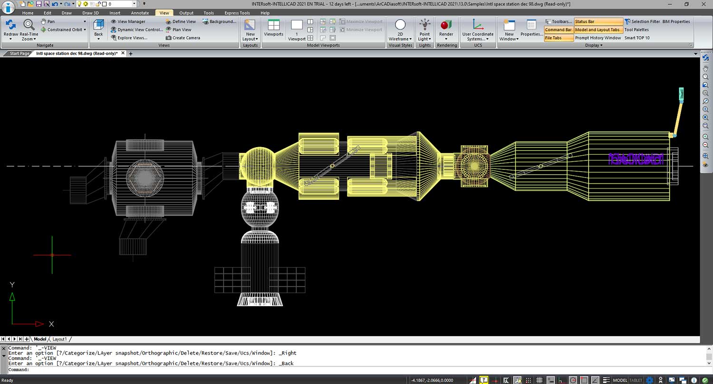Open the Prompt History Window
The image size is (713, 384).
597,38
